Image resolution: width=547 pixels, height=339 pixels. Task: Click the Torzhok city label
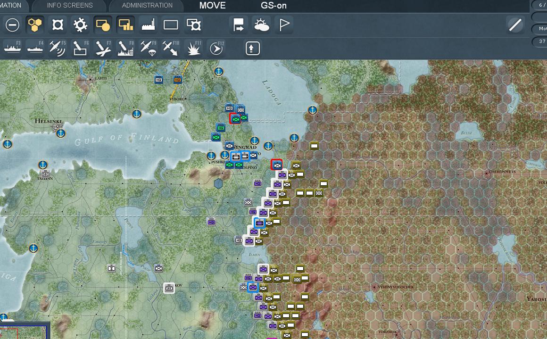388,332
